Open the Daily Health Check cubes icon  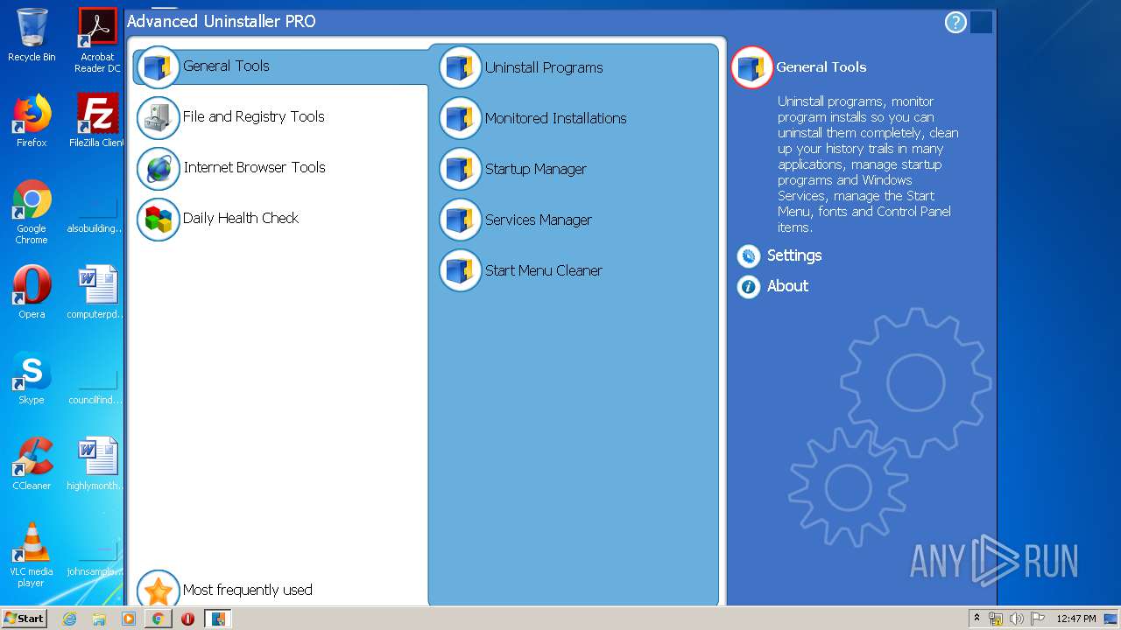click(x=159, y=220)
